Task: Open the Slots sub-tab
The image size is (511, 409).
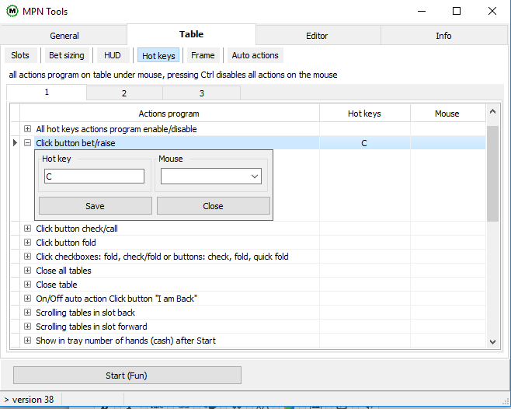Action: tap(20, 55)
